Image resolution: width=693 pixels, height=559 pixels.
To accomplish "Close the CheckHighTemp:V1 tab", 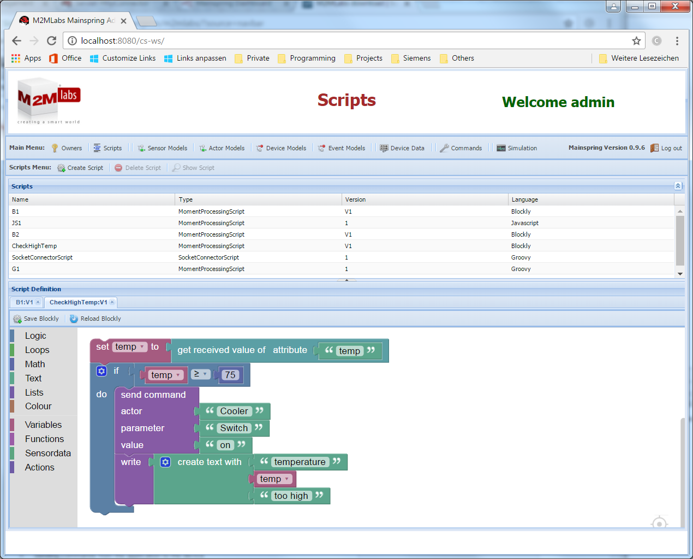I will coord(112,302).
